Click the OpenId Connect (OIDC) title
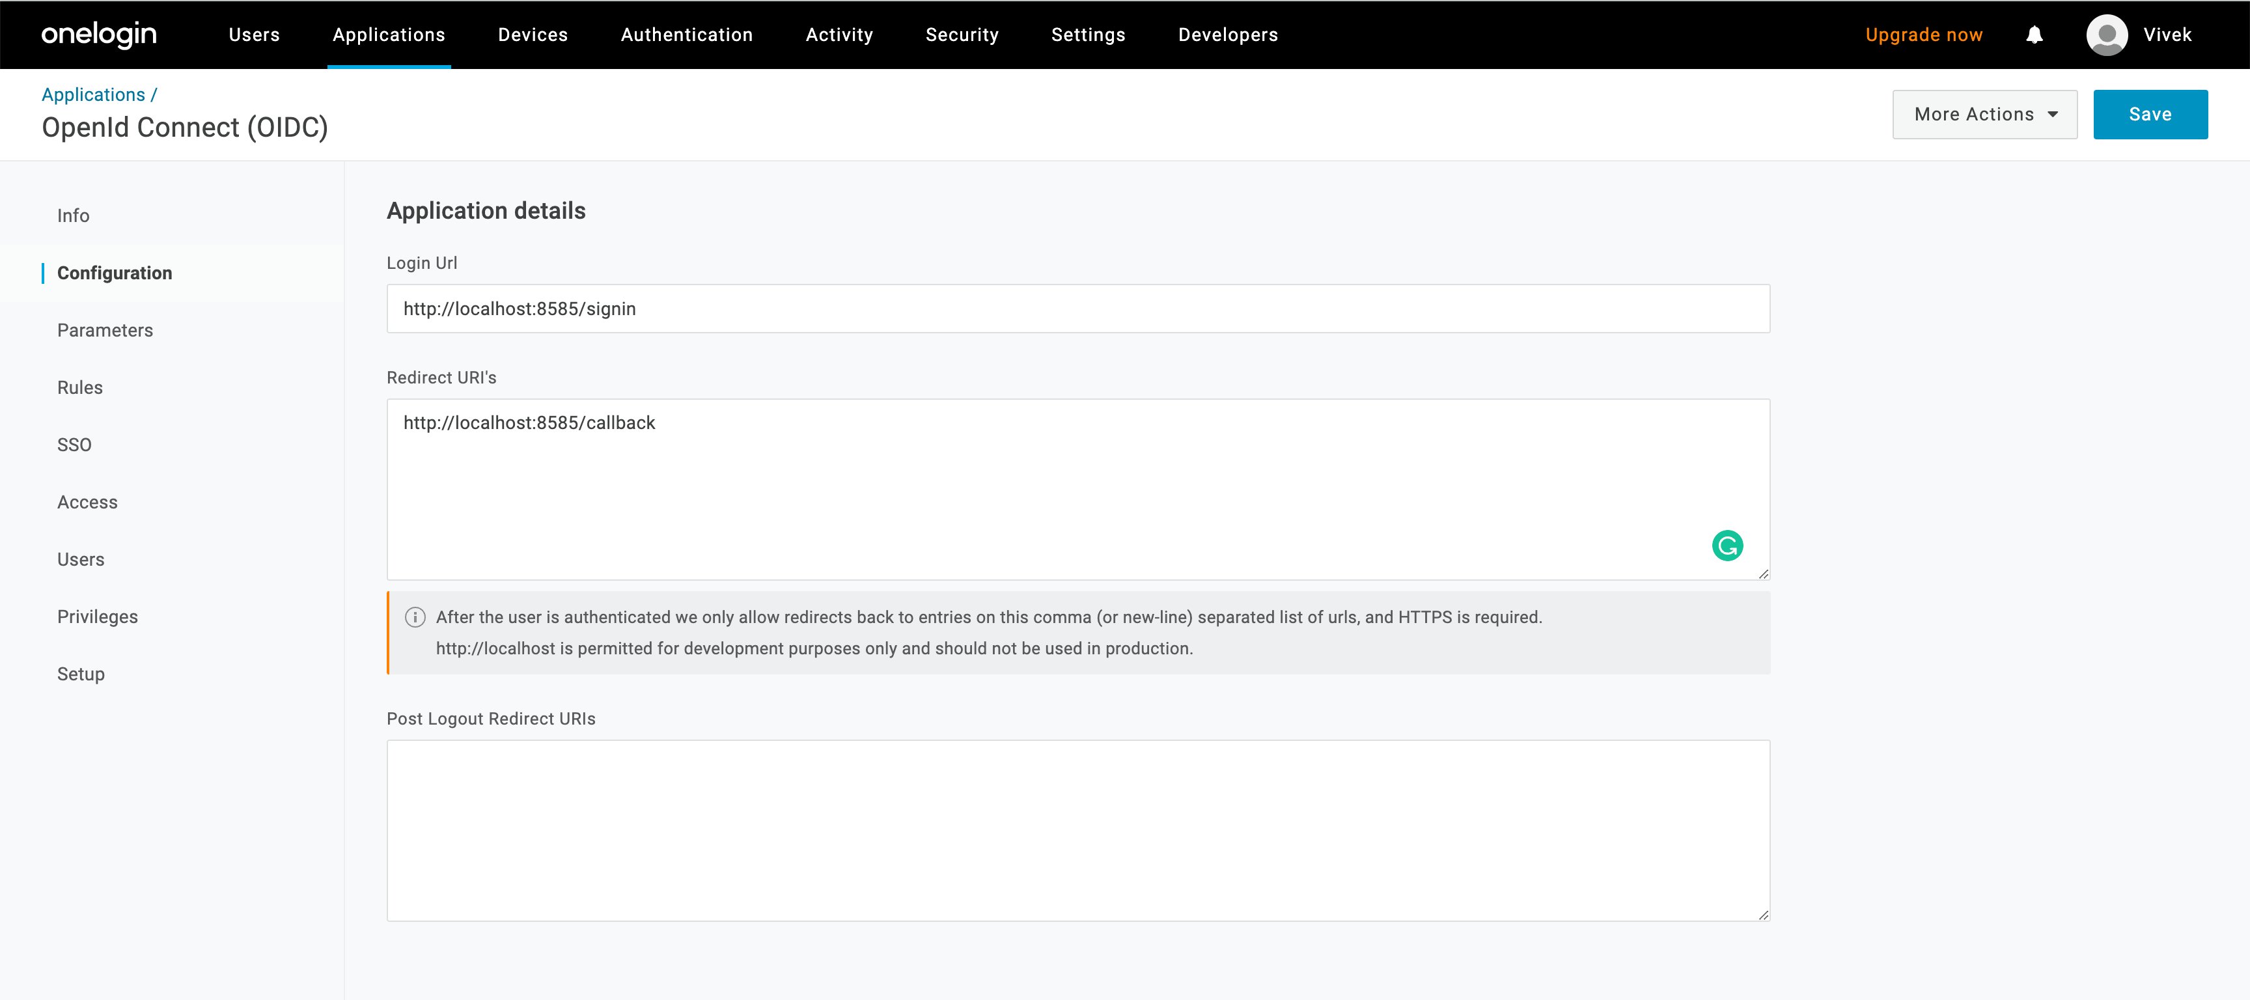Screen dimensions: 2250x1000 coord(184,128)
